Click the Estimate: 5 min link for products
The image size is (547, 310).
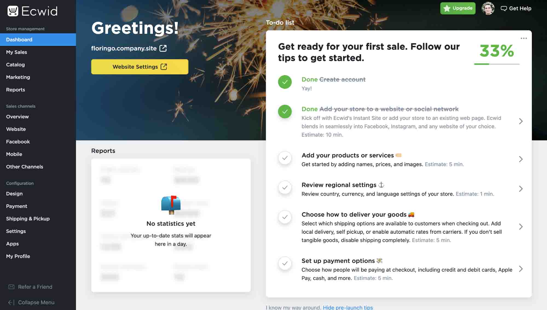444,164
